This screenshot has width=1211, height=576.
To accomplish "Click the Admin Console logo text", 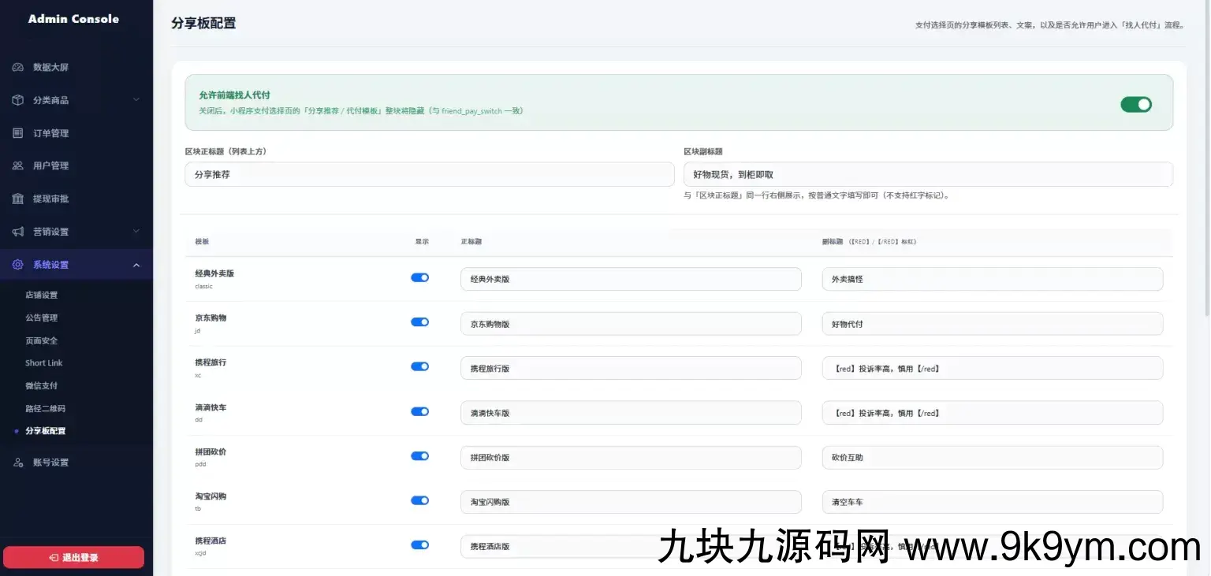I will [x=73, y=19].
